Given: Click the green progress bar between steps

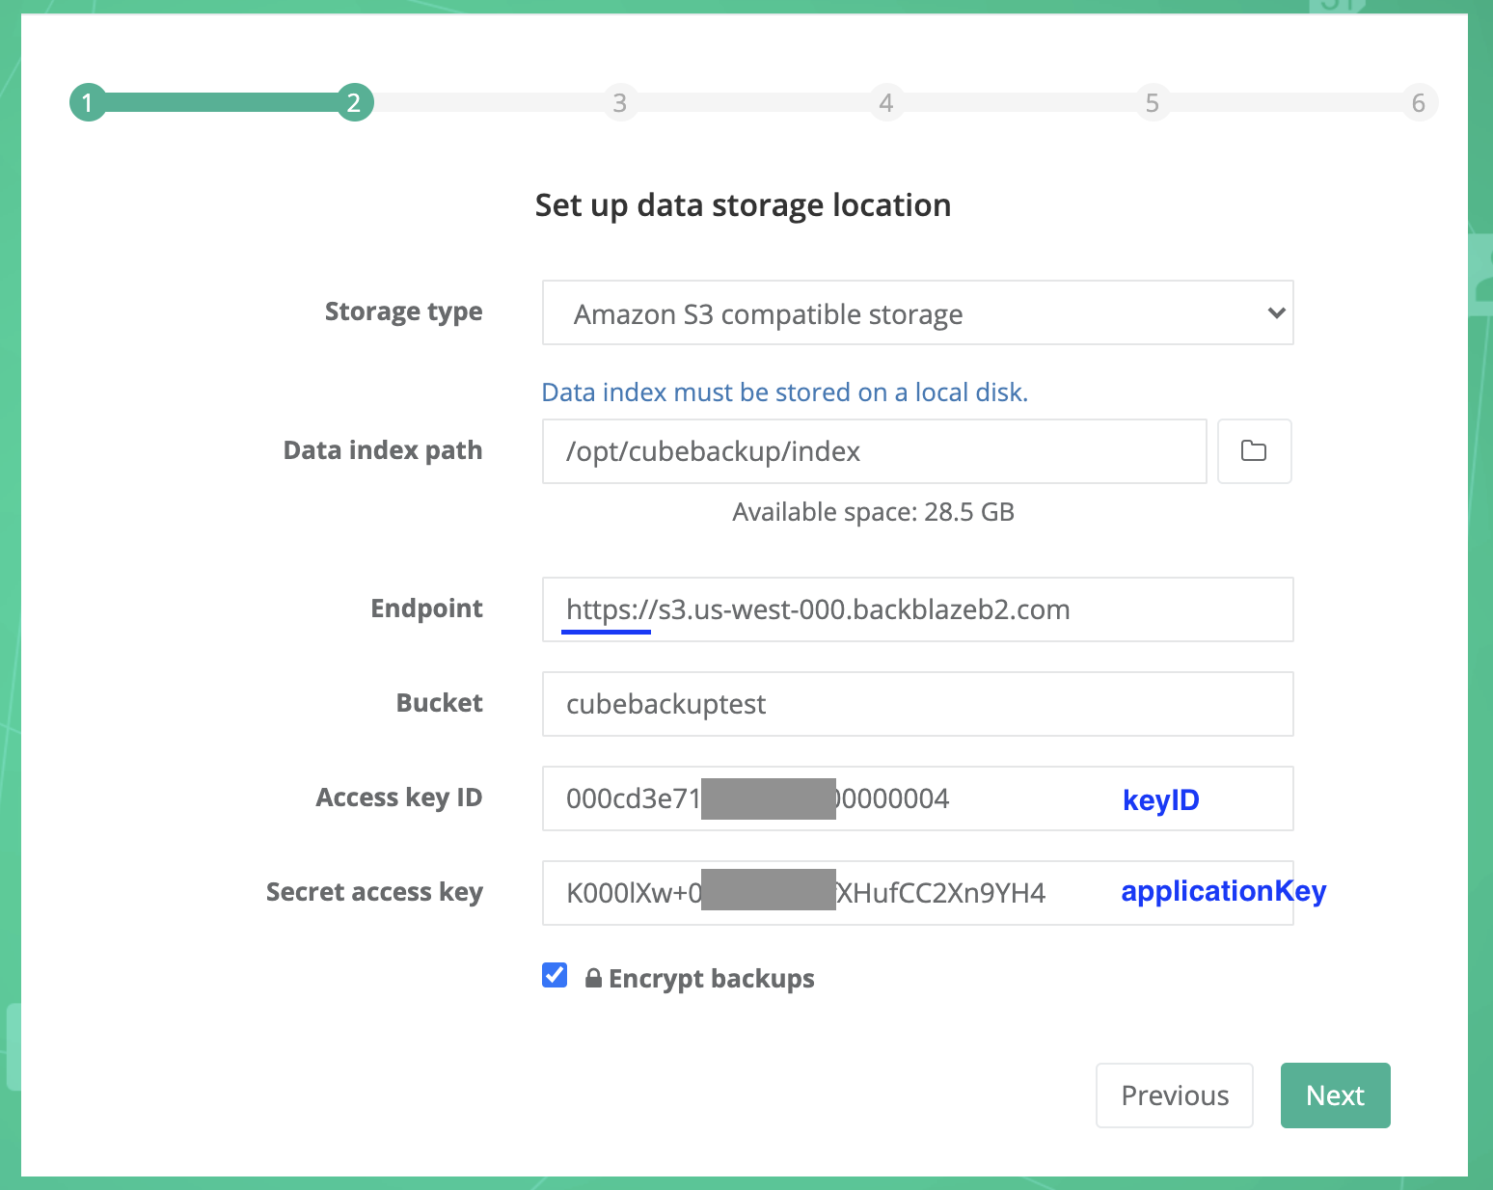Looking at the screenshot, I should 222,102.
